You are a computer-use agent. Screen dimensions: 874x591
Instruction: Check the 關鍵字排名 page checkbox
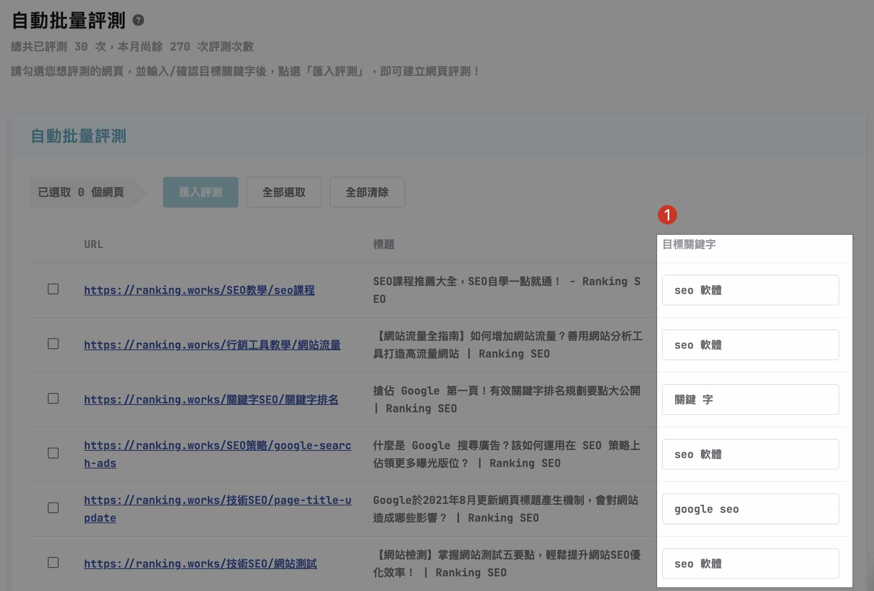click(x=53, y=398)
